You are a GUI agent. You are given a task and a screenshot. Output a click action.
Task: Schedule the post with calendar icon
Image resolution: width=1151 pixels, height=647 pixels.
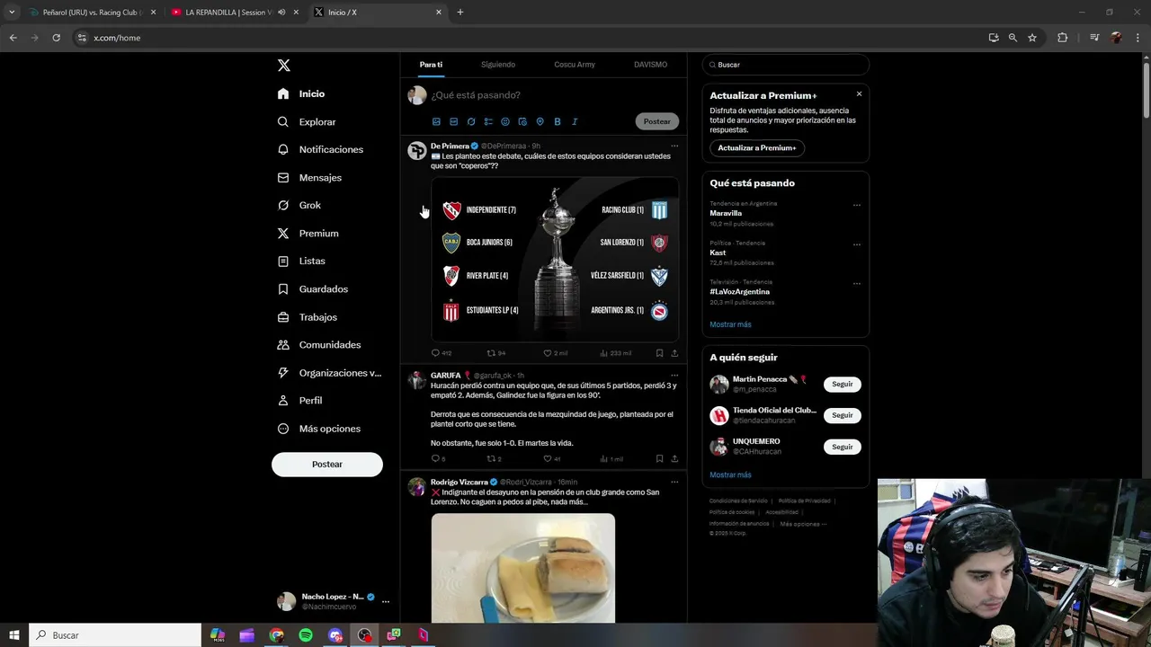pos(522,121)
